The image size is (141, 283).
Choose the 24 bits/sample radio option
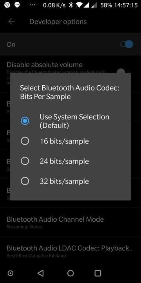(25, 161)
